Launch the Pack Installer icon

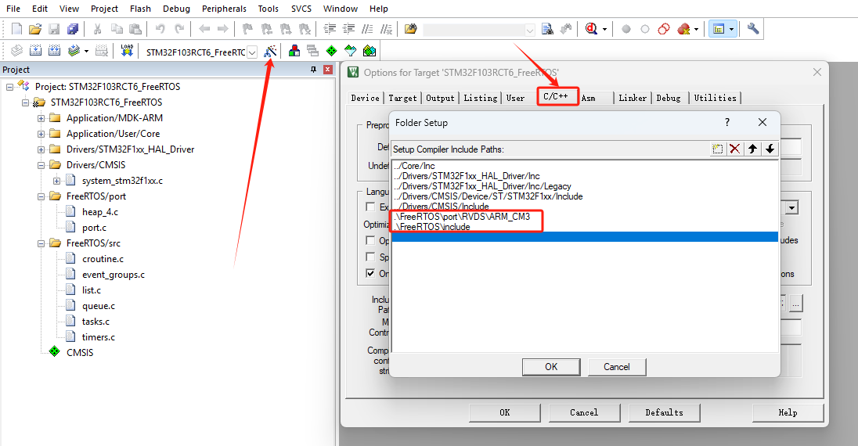pyautogui.click(x=370, y=51)
